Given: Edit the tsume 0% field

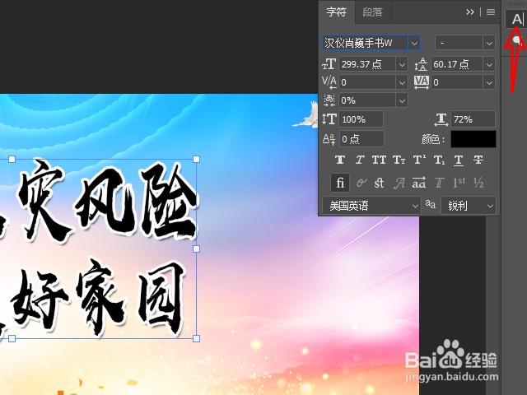Looking at the screenshot, I should (x=367, y=100).
